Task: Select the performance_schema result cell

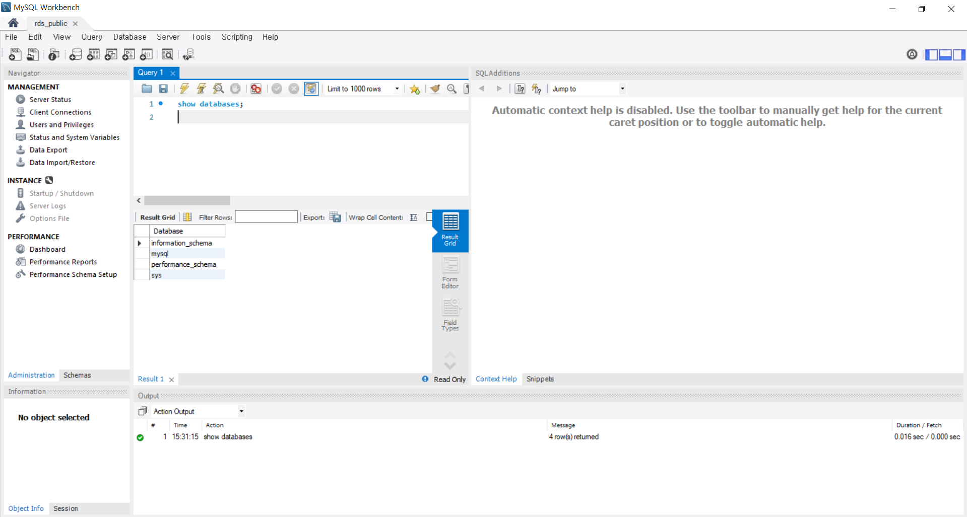Action: coord(187,264)
